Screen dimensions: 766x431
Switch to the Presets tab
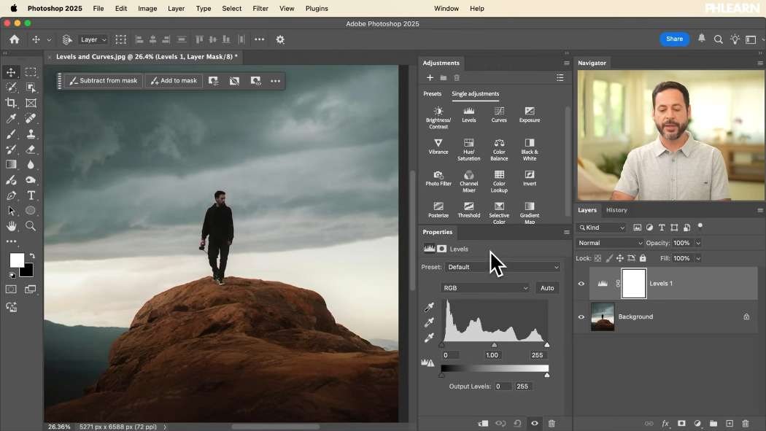(432, 94)
